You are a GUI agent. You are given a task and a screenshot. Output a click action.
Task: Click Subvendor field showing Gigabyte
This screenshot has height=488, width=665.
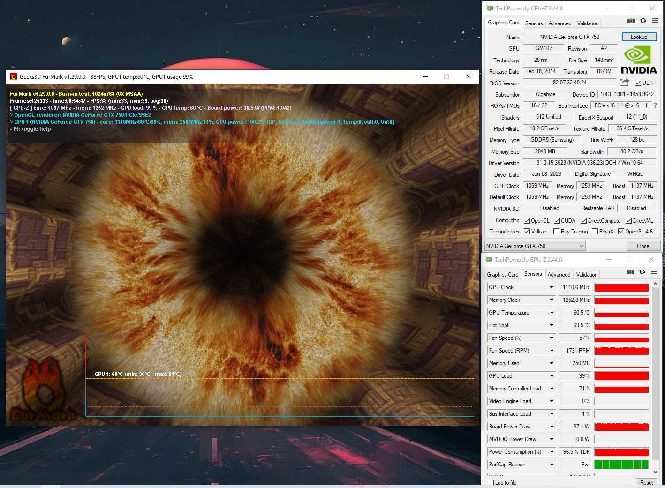545,94
